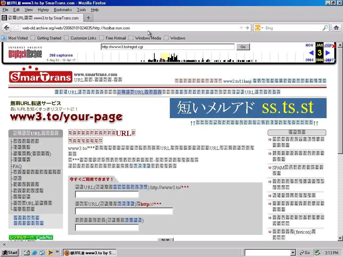Click the third form input field

tap(107, 228)
